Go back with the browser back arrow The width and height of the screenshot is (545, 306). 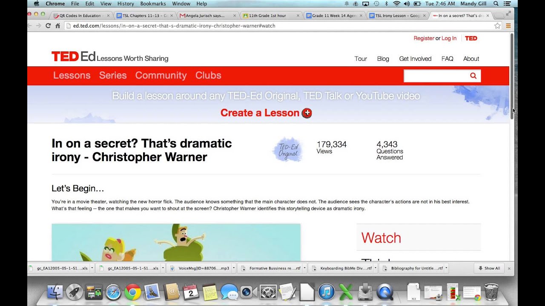click(30, 25)
